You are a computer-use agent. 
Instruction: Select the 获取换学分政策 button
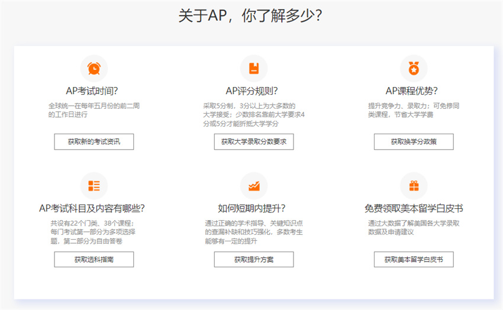(414, 142)
